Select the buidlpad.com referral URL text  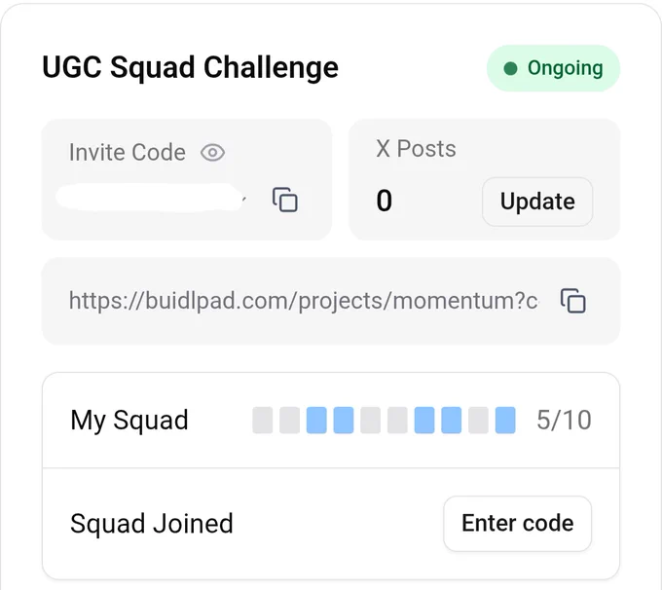(x=304, y=301)
